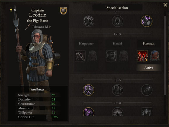Click the Harpooner harpoon ability icon
The image size is (169, 127).
point(80,56)
